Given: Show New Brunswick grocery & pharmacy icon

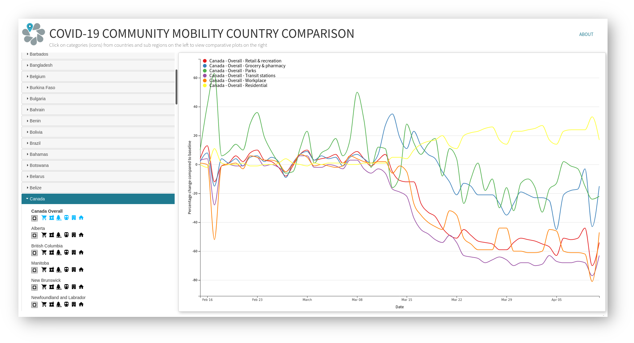Looking at the screenshot, I should 52,287.
